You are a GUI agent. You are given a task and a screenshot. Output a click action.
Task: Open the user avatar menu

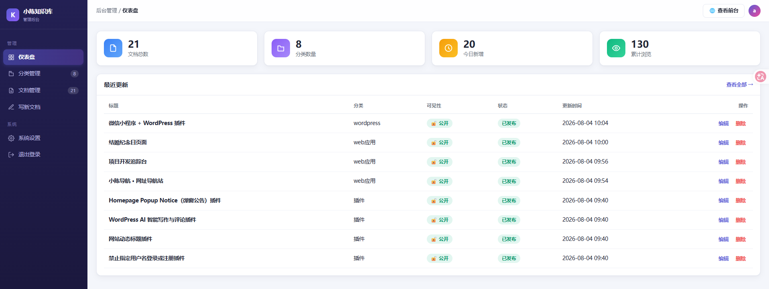[755, 11]
